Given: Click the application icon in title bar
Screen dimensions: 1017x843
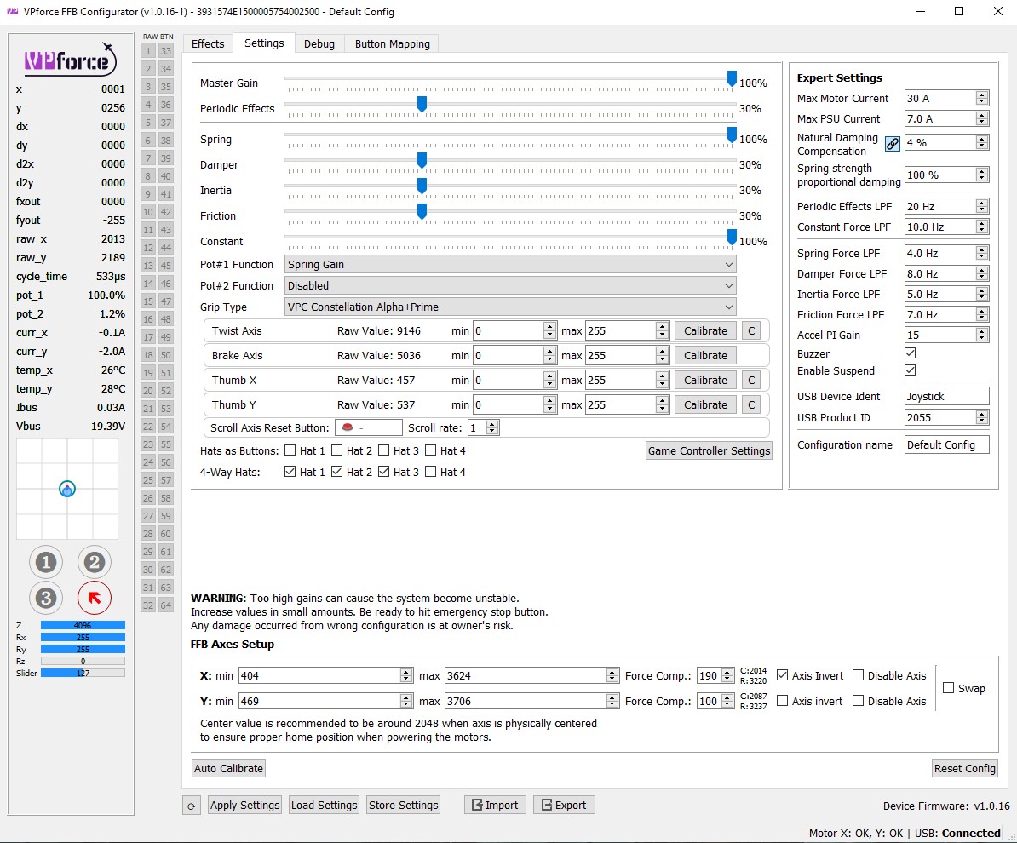Looking at the screenshot, I should [12, 12].
